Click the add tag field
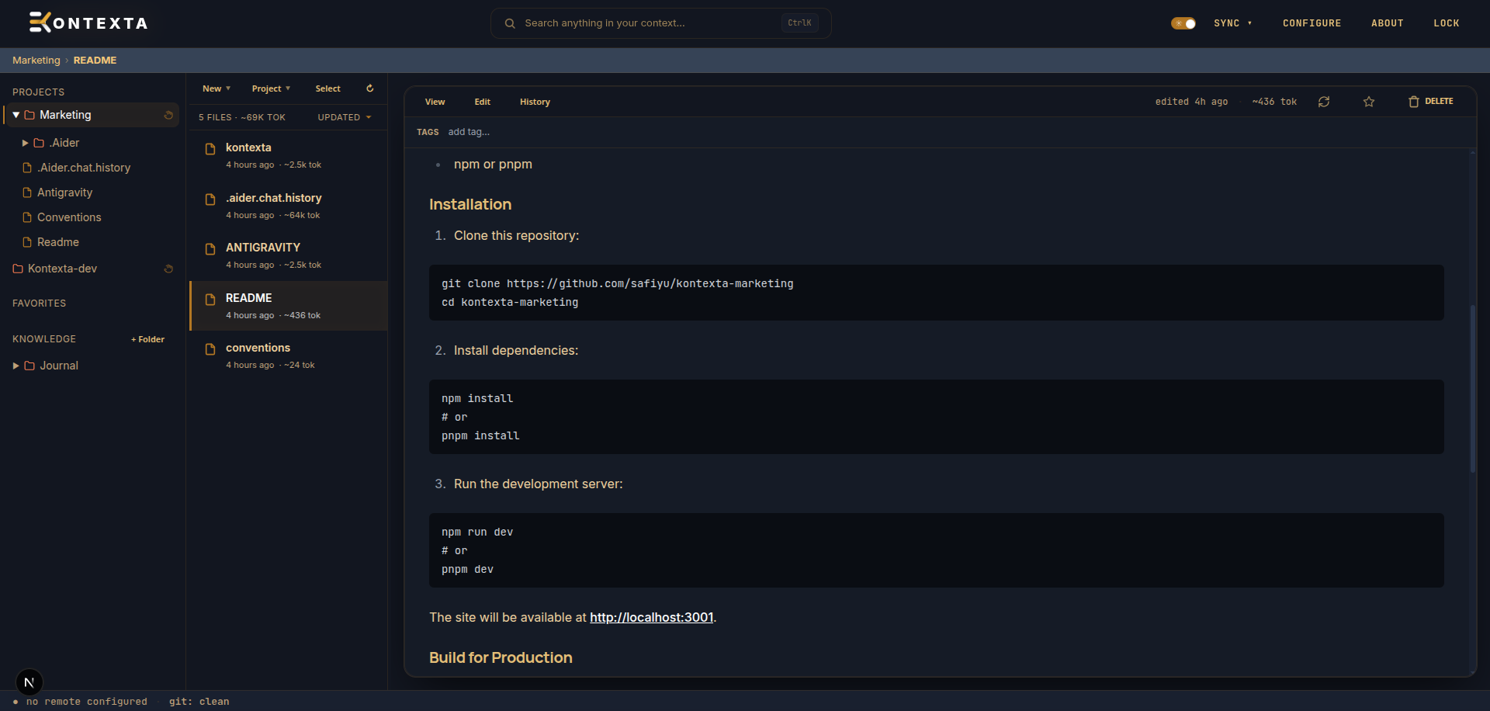 (469, 132)
